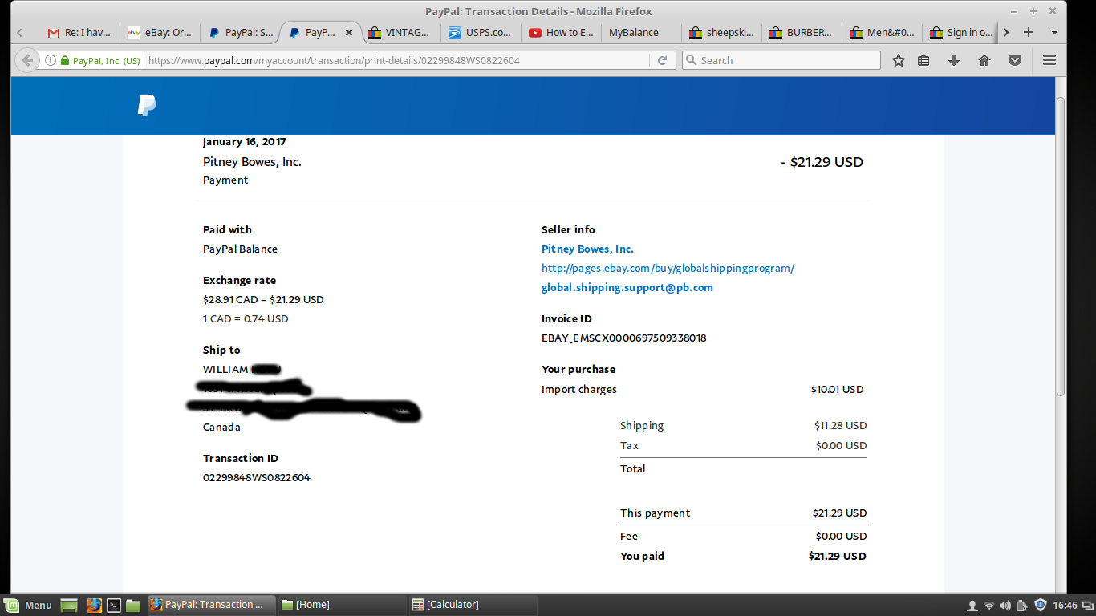This screenshot has width=1096, height=616.
Task: Switch to the VINTAG... tab
Action: point(402,33)
